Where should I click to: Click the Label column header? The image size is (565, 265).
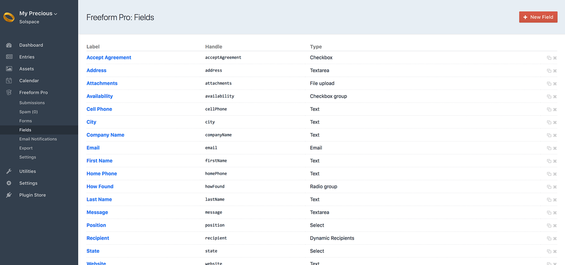click(x=93, y=47)
